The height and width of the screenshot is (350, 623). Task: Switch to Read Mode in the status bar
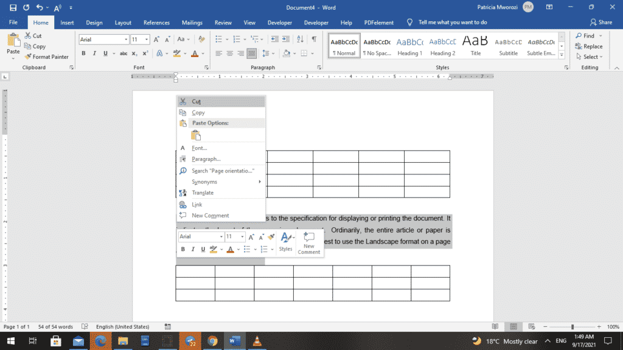click(496, 326)
